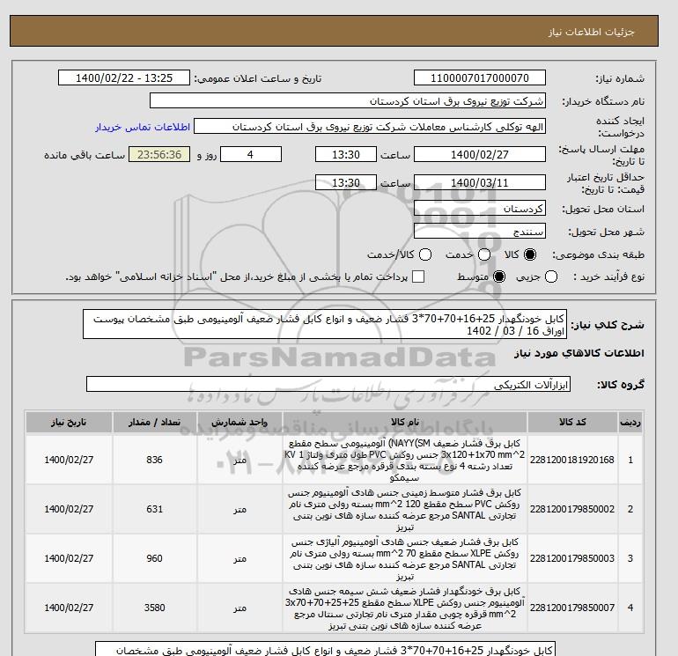Click the announcement date field 1400/02/22 - 13:25
Screen dimensions: 678x656
click(x=124, y=77)
